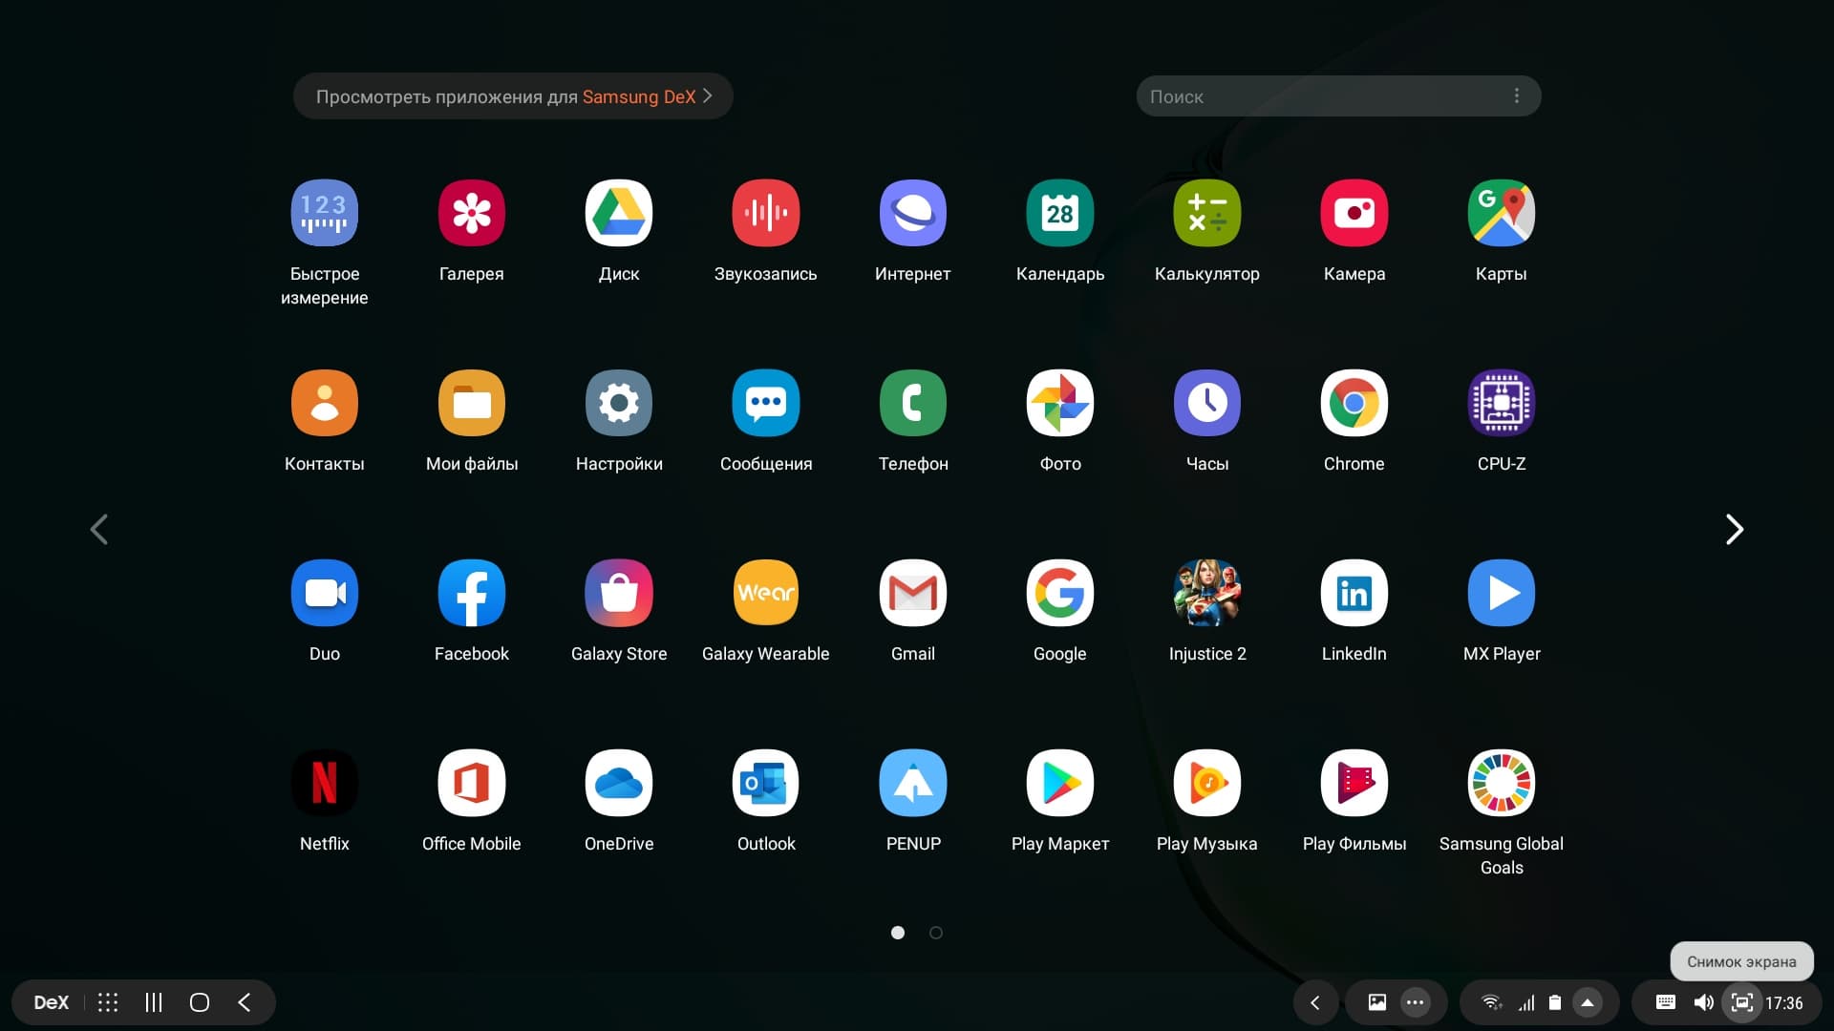Click the Samsung DeX apps link
This screenshot has height=1031, width=1834.
[x=513, y=96]
